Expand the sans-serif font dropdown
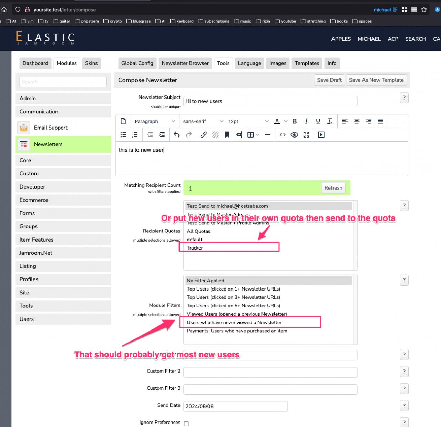Image resolution: width=441 pixels, height=427 pixels. 203,121
